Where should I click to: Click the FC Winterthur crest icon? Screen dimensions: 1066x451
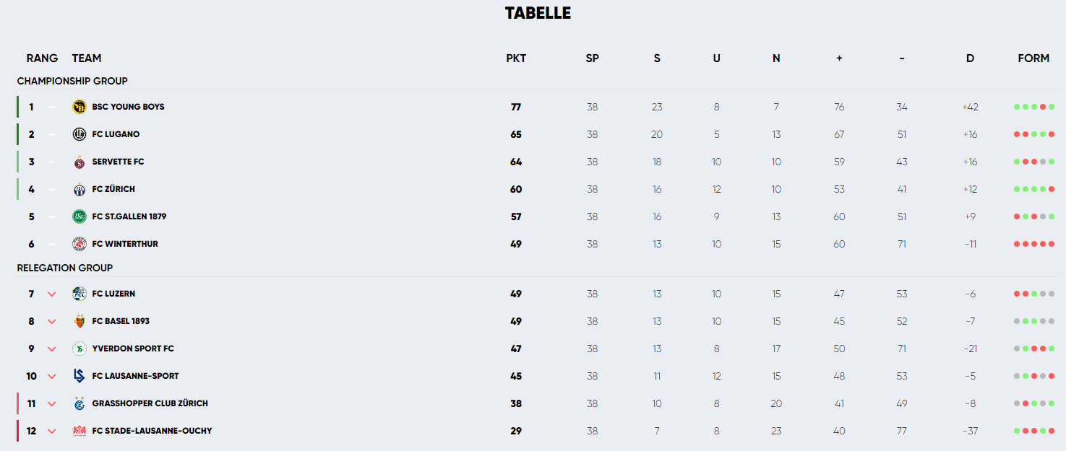click(x=79, y=244)
